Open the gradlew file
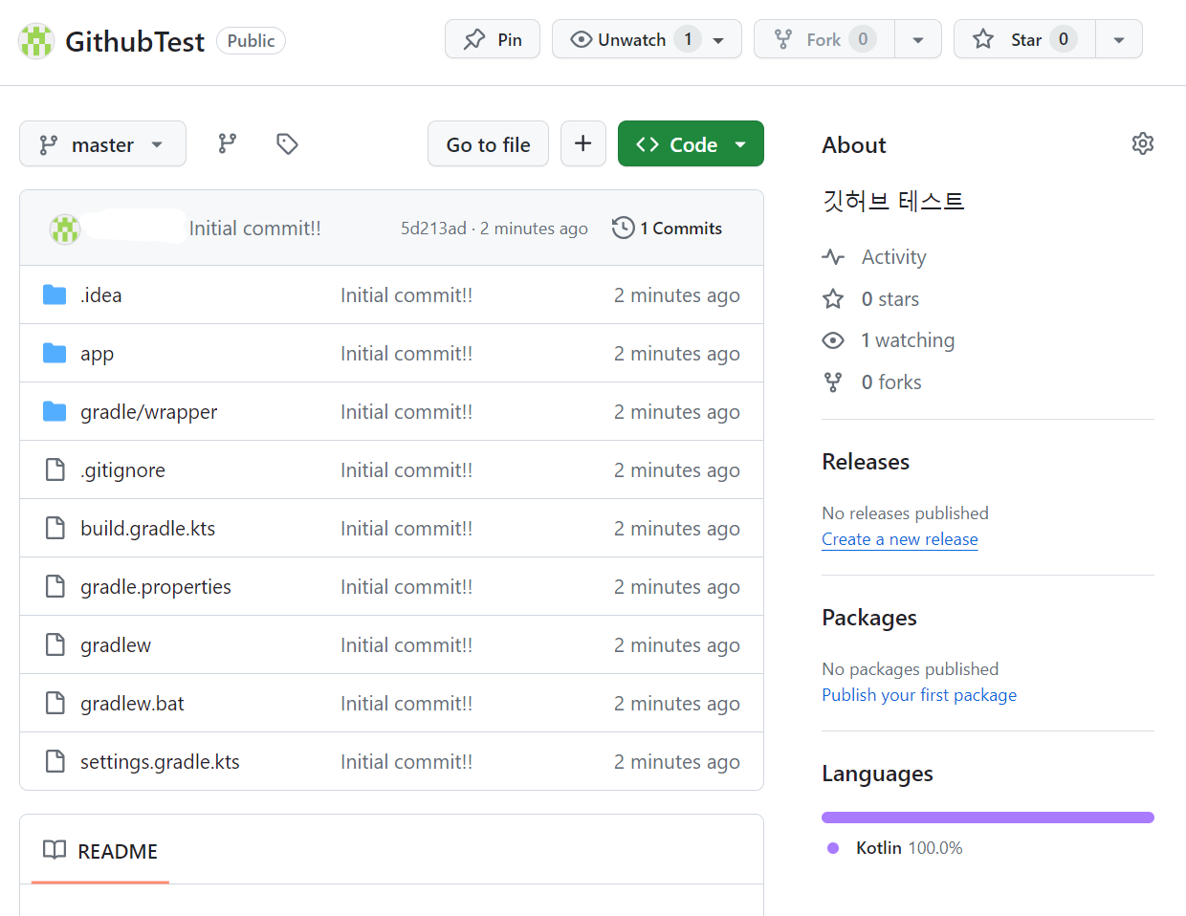 pyautogui.click(x=116, y=645)
